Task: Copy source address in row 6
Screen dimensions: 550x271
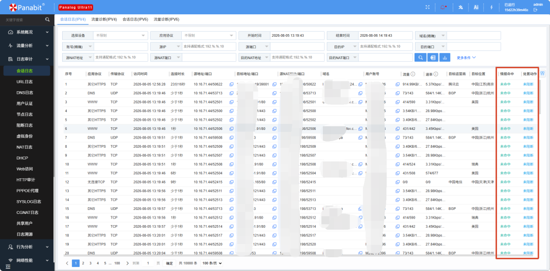Action: pyautogui.click(x=232, y=129)
